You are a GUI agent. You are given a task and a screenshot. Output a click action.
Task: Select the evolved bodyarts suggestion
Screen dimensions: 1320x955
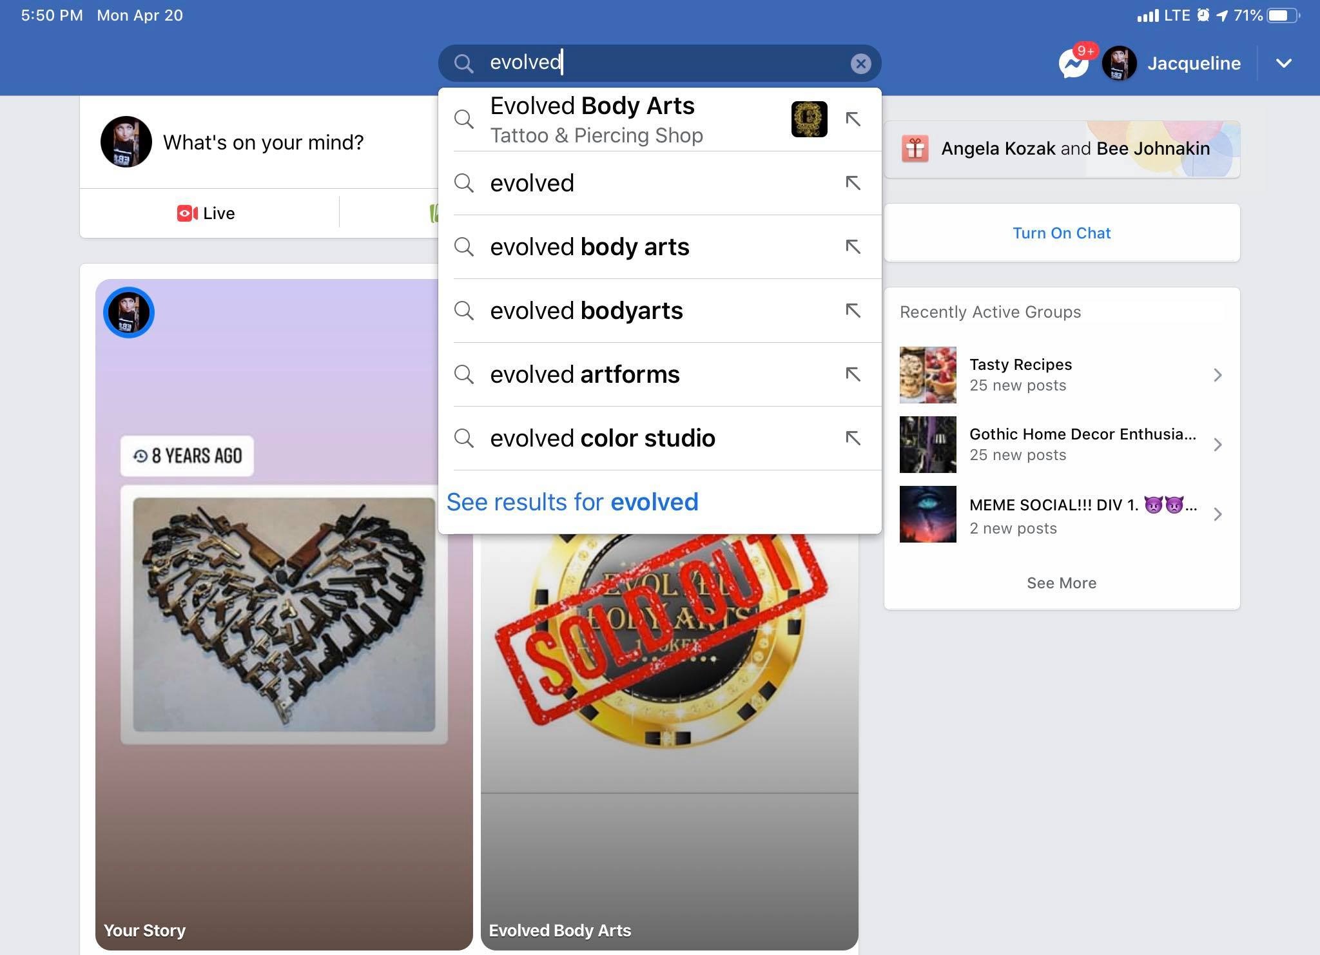click(659, 311)
